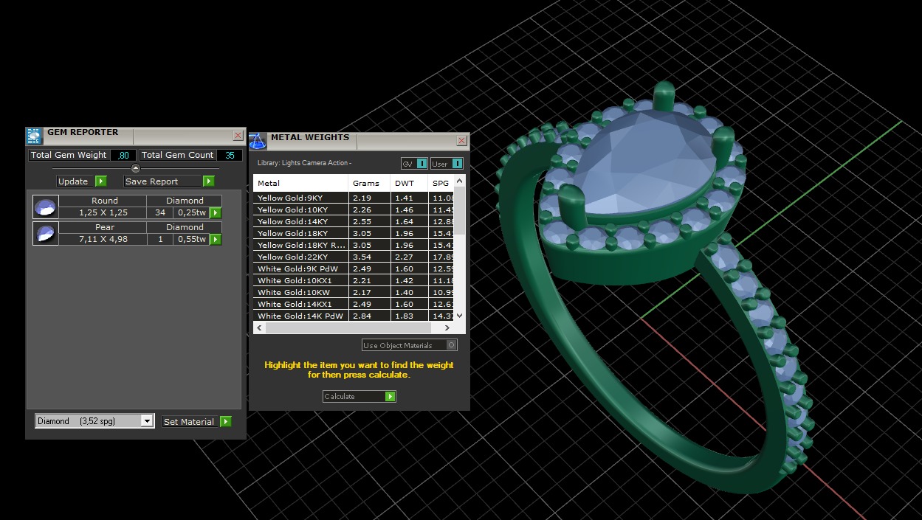Select the Yellow Gold:22KY row

point(354,257)
